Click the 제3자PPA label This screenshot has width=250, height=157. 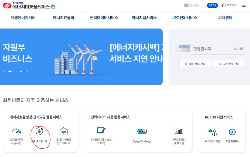232,142
